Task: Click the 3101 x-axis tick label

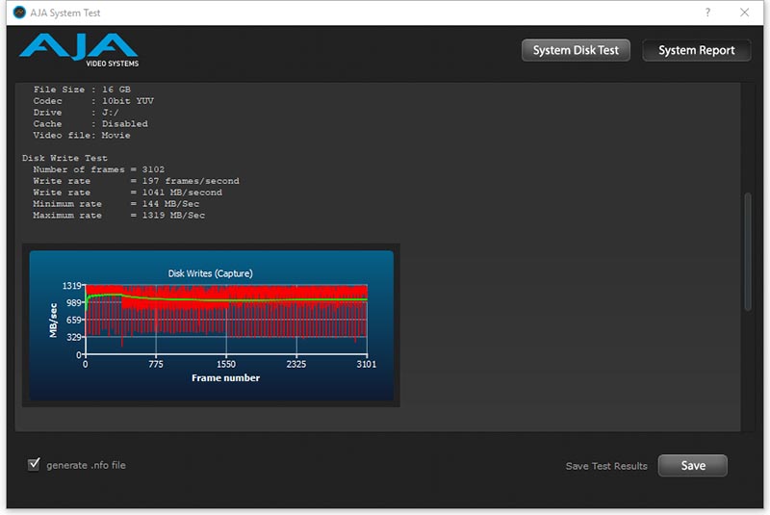Action: click(x=367, y=364)
